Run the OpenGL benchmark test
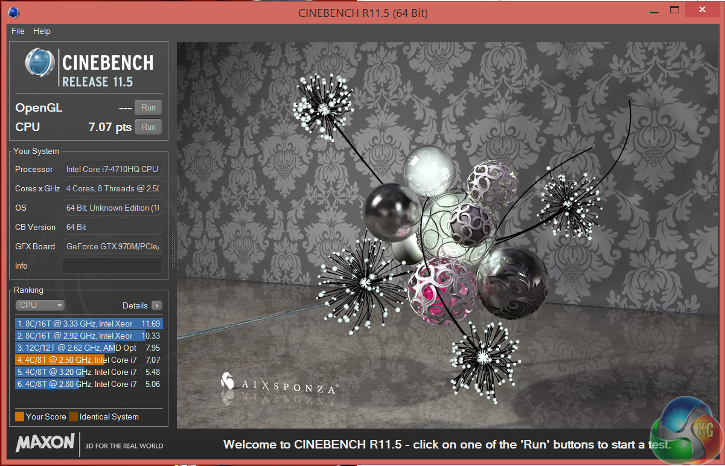725x466 pixels. pos(149,108)
